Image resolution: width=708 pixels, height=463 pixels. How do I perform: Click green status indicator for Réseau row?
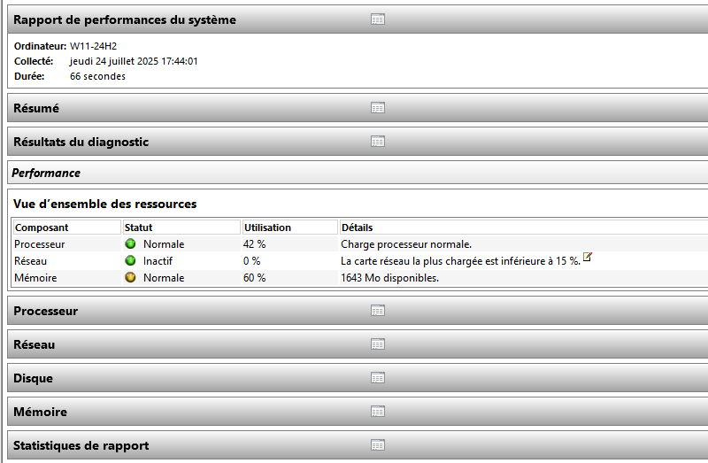click(x=130, y=261)
